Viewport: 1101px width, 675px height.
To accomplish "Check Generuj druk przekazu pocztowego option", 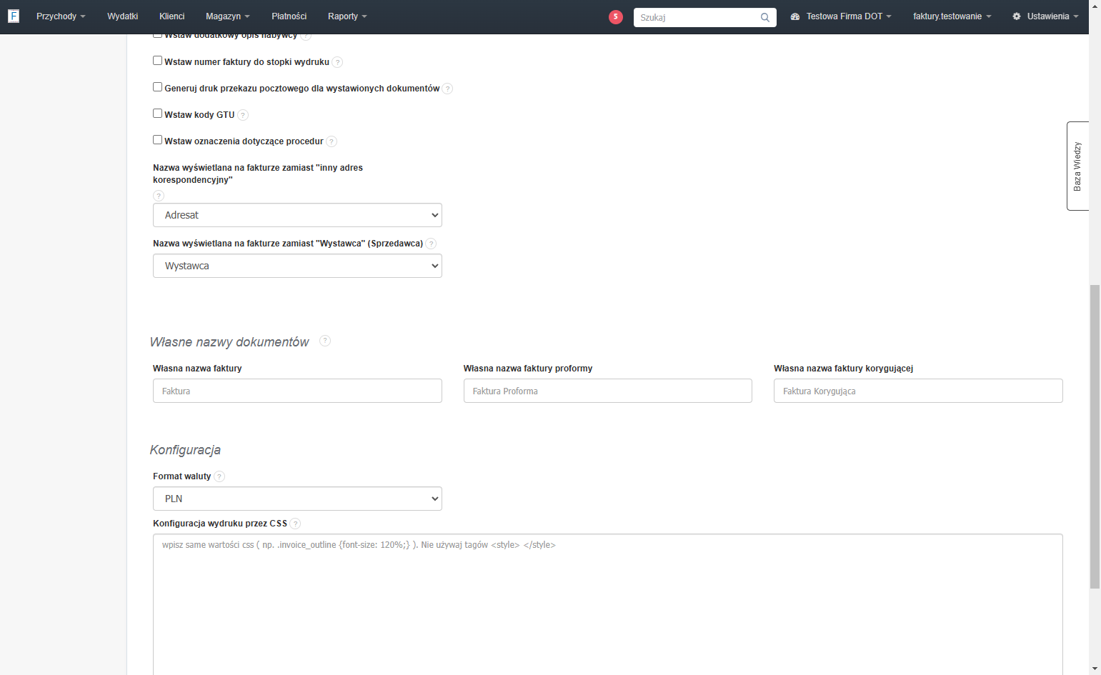I will 158,87.
